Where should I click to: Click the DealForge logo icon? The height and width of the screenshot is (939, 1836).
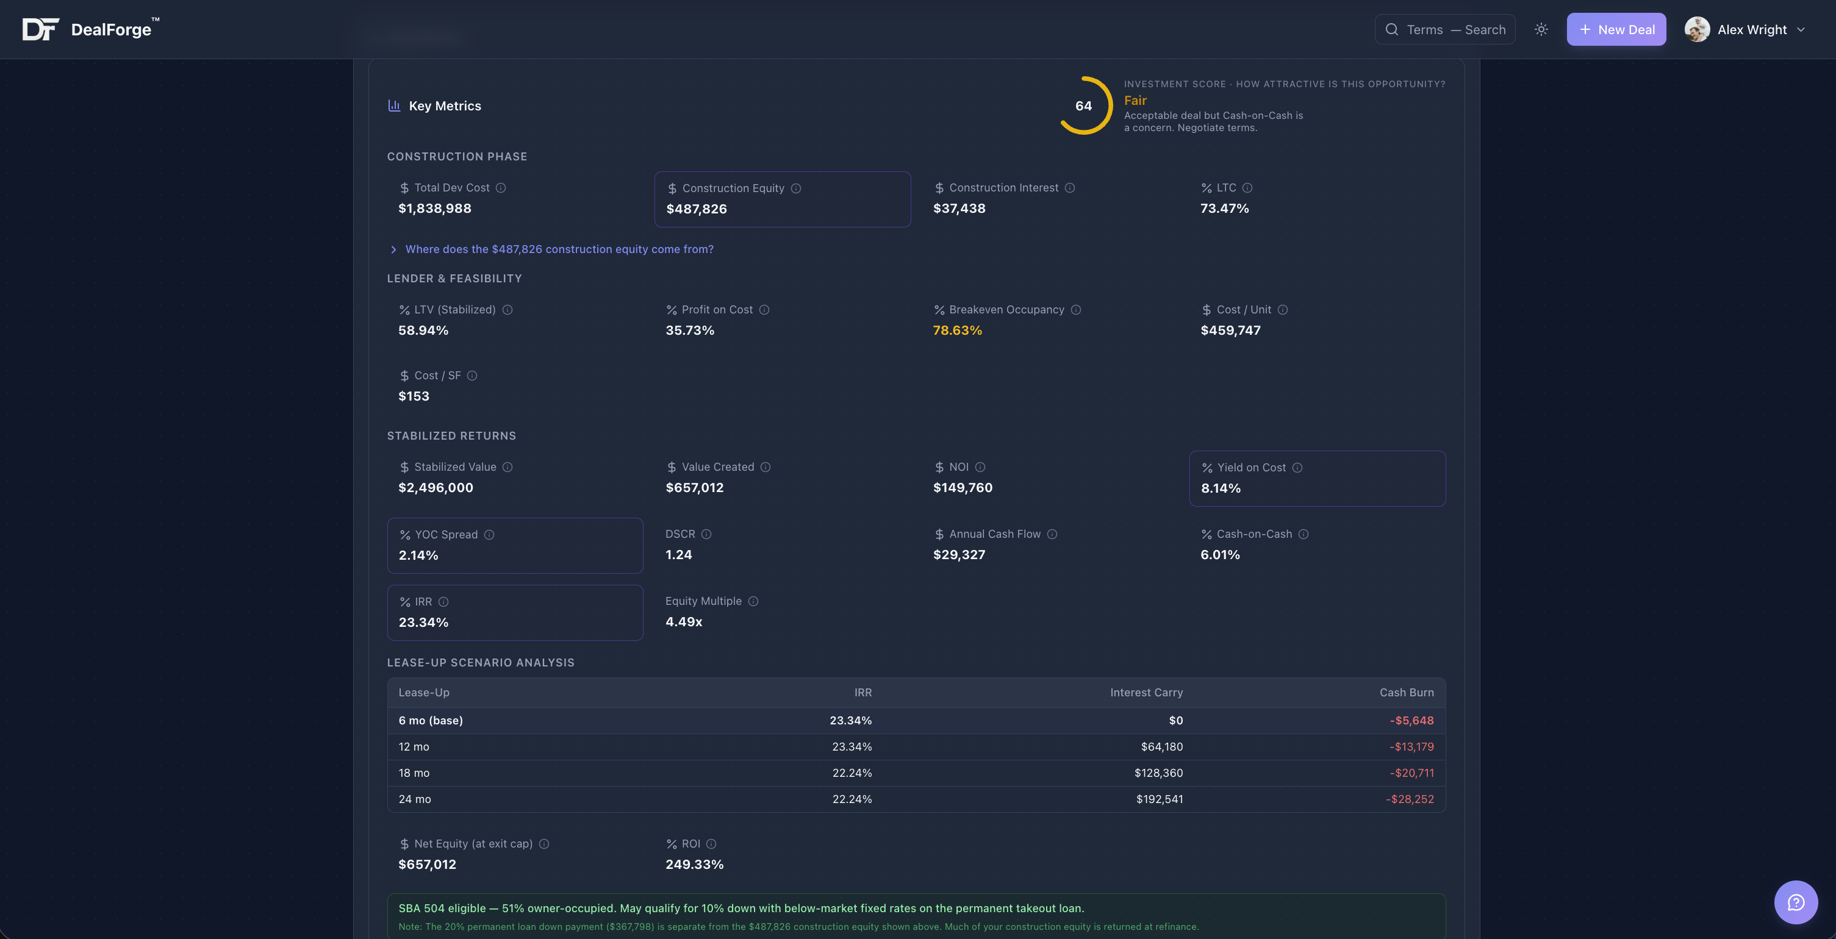(x=40, y=29)
